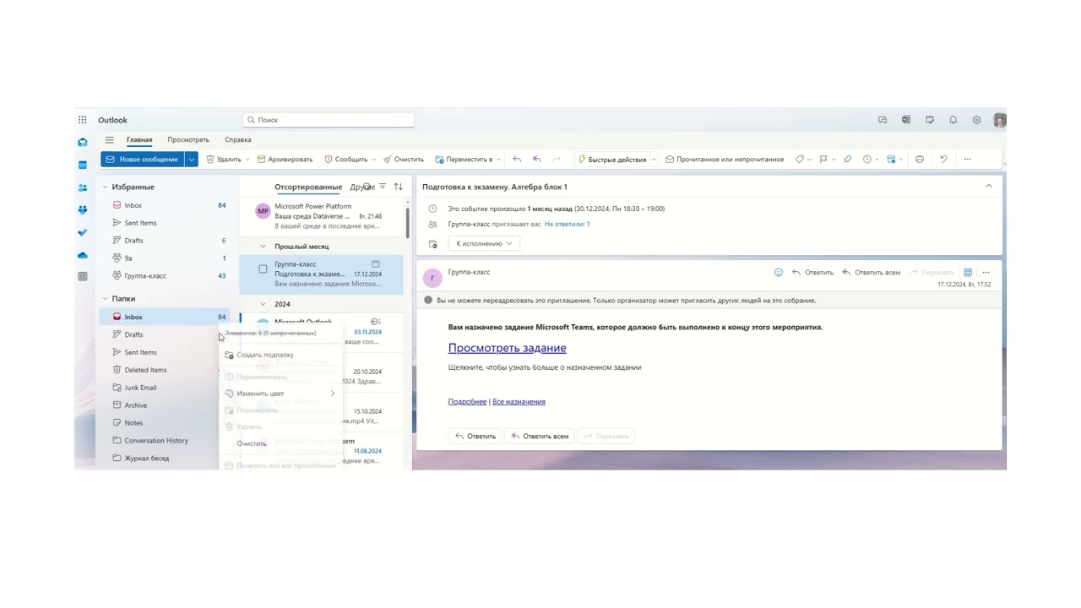This screenshot has width=1081, height=608.
Task: Collapse the Прошлый месяц group
Action: [x=263, y=247]
